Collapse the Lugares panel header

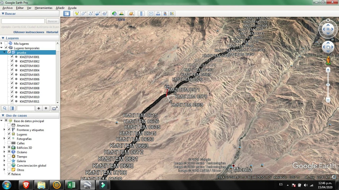(x=3, y=38)
